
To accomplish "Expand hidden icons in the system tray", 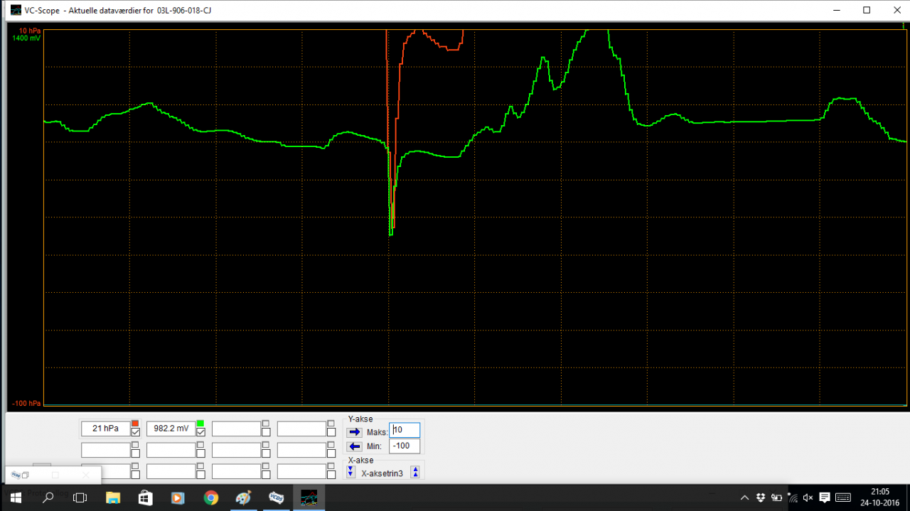I will point(744,498).
